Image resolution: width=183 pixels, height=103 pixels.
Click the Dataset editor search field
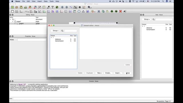pyautogui.click(x=71, y=31)
